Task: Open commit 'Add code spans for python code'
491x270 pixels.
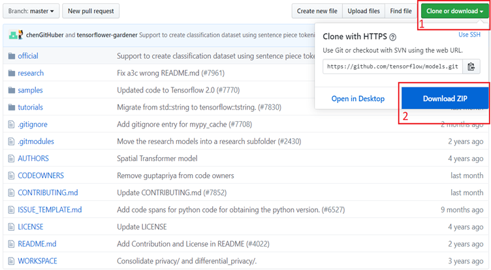Action: click(230, 209)
